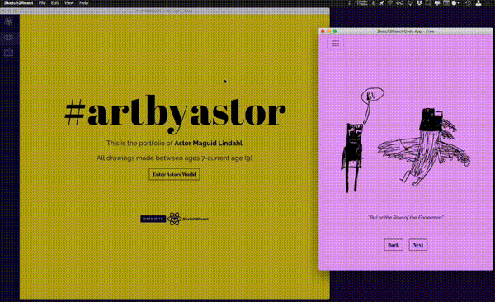Minimize the pink Code App window
The height and width of the screenshot is (302, 495).
[328, 31]
